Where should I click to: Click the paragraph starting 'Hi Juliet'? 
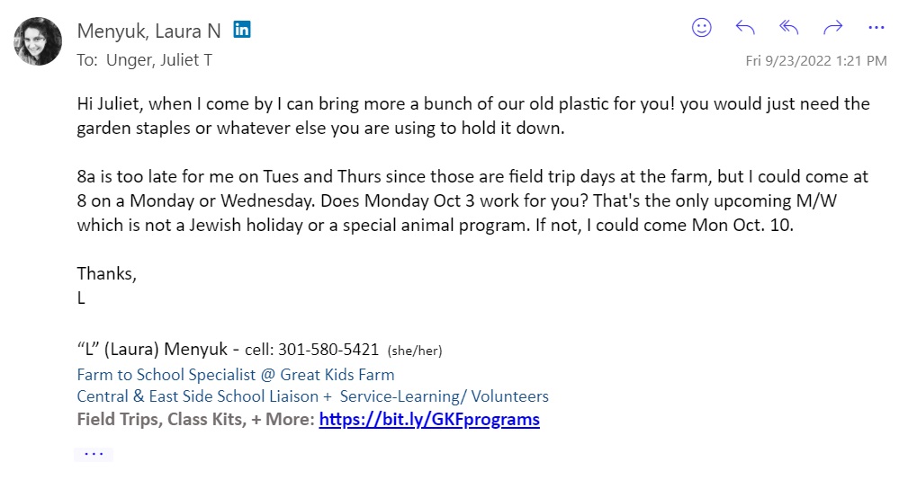tap(473, 115)
